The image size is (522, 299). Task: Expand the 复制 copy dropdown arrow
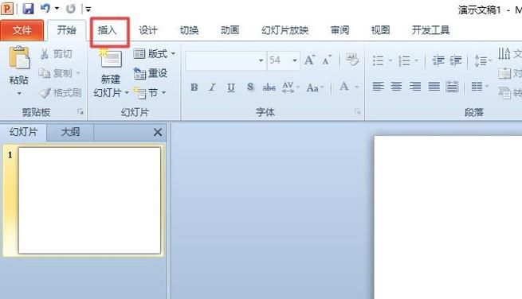(78, 72)
